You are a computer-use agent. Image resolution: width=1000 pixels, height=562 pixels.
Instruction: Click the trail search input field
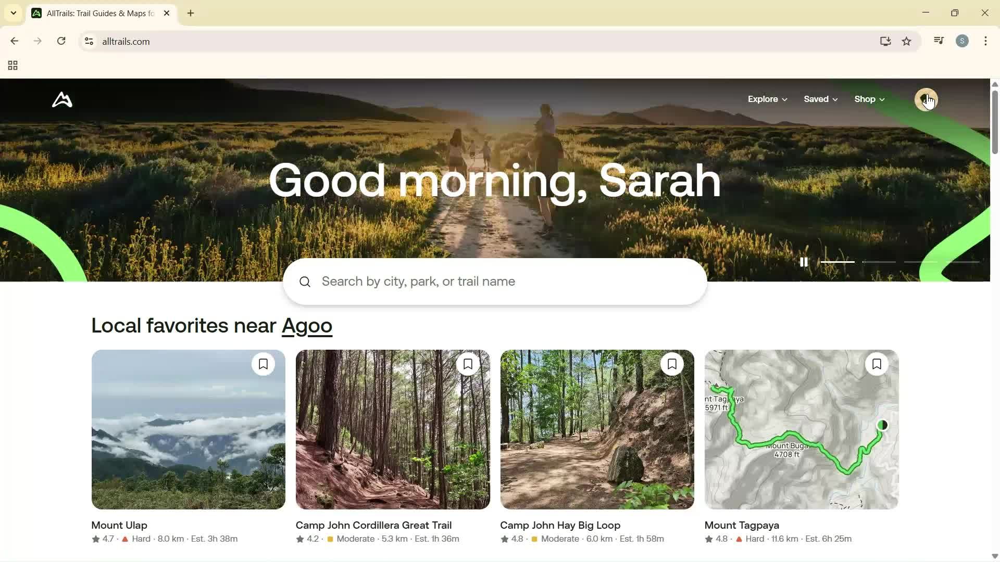[495, 282]
